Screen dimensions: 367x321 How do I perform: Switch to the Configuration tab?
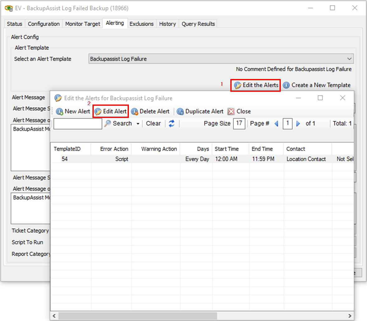[44, 24]
